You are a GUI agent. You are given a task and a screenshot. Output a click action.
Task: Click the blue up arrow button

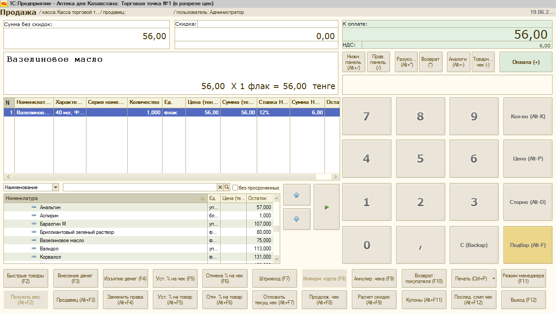[x=297, y=195]
